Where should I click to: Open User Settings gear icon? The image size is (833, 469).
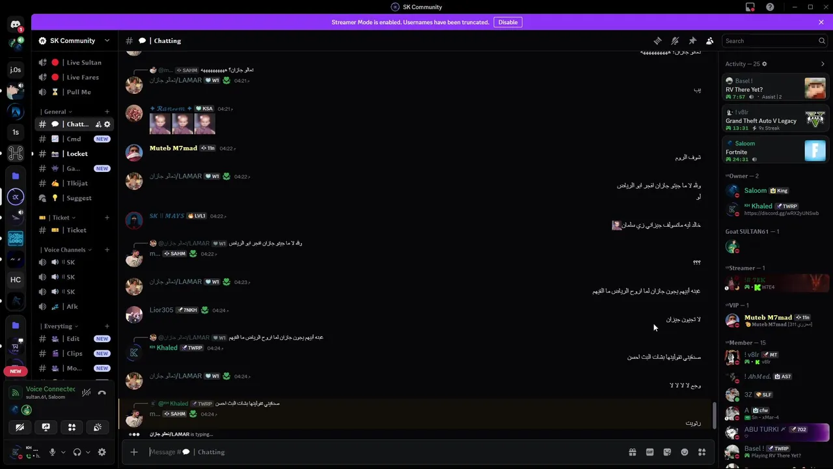pyautogui.click(x=102, y=452)
